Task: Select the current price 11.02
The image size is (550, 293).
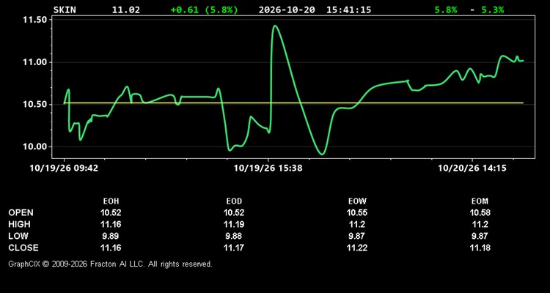Action: click(x=126, y=10)
